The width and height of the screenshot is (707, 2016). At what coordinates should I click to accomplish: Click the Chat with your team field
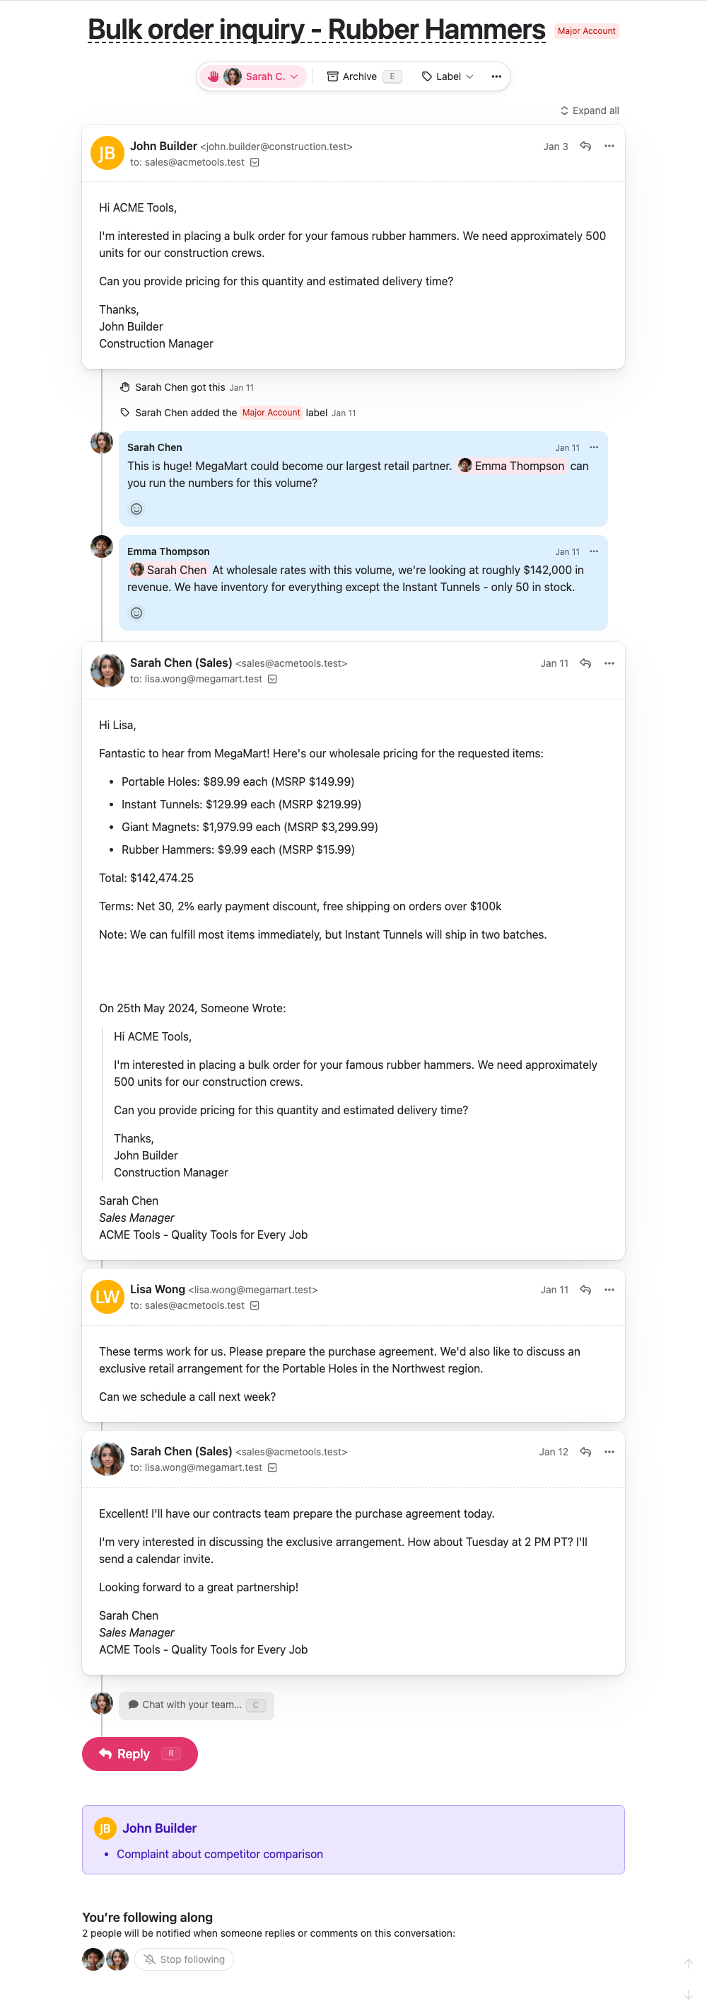pyautogui.click(x=196, y=1705)
